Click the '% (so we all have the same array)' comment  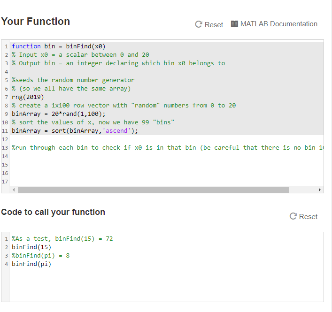(71, 89)
